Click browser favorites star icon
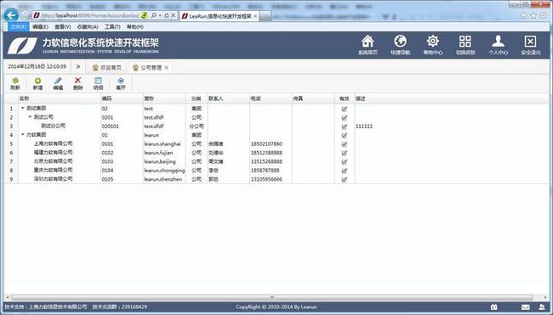Image resolution: width=553 pixels, height=315 pixels. click(533, 15)
